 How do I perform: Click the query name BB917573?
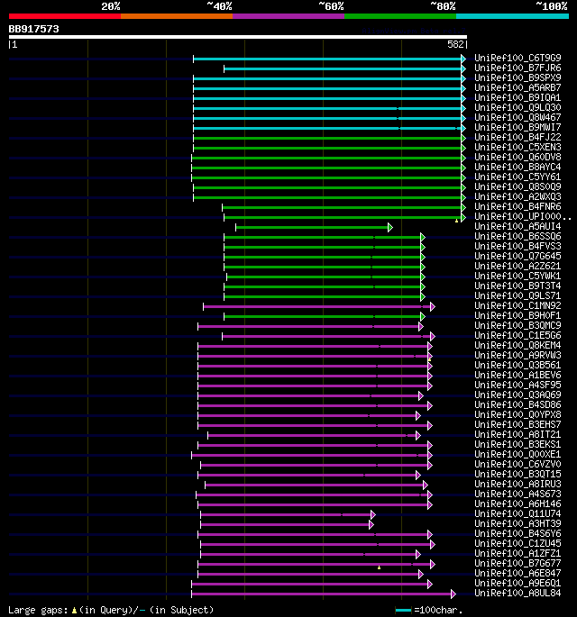[34, 29]
